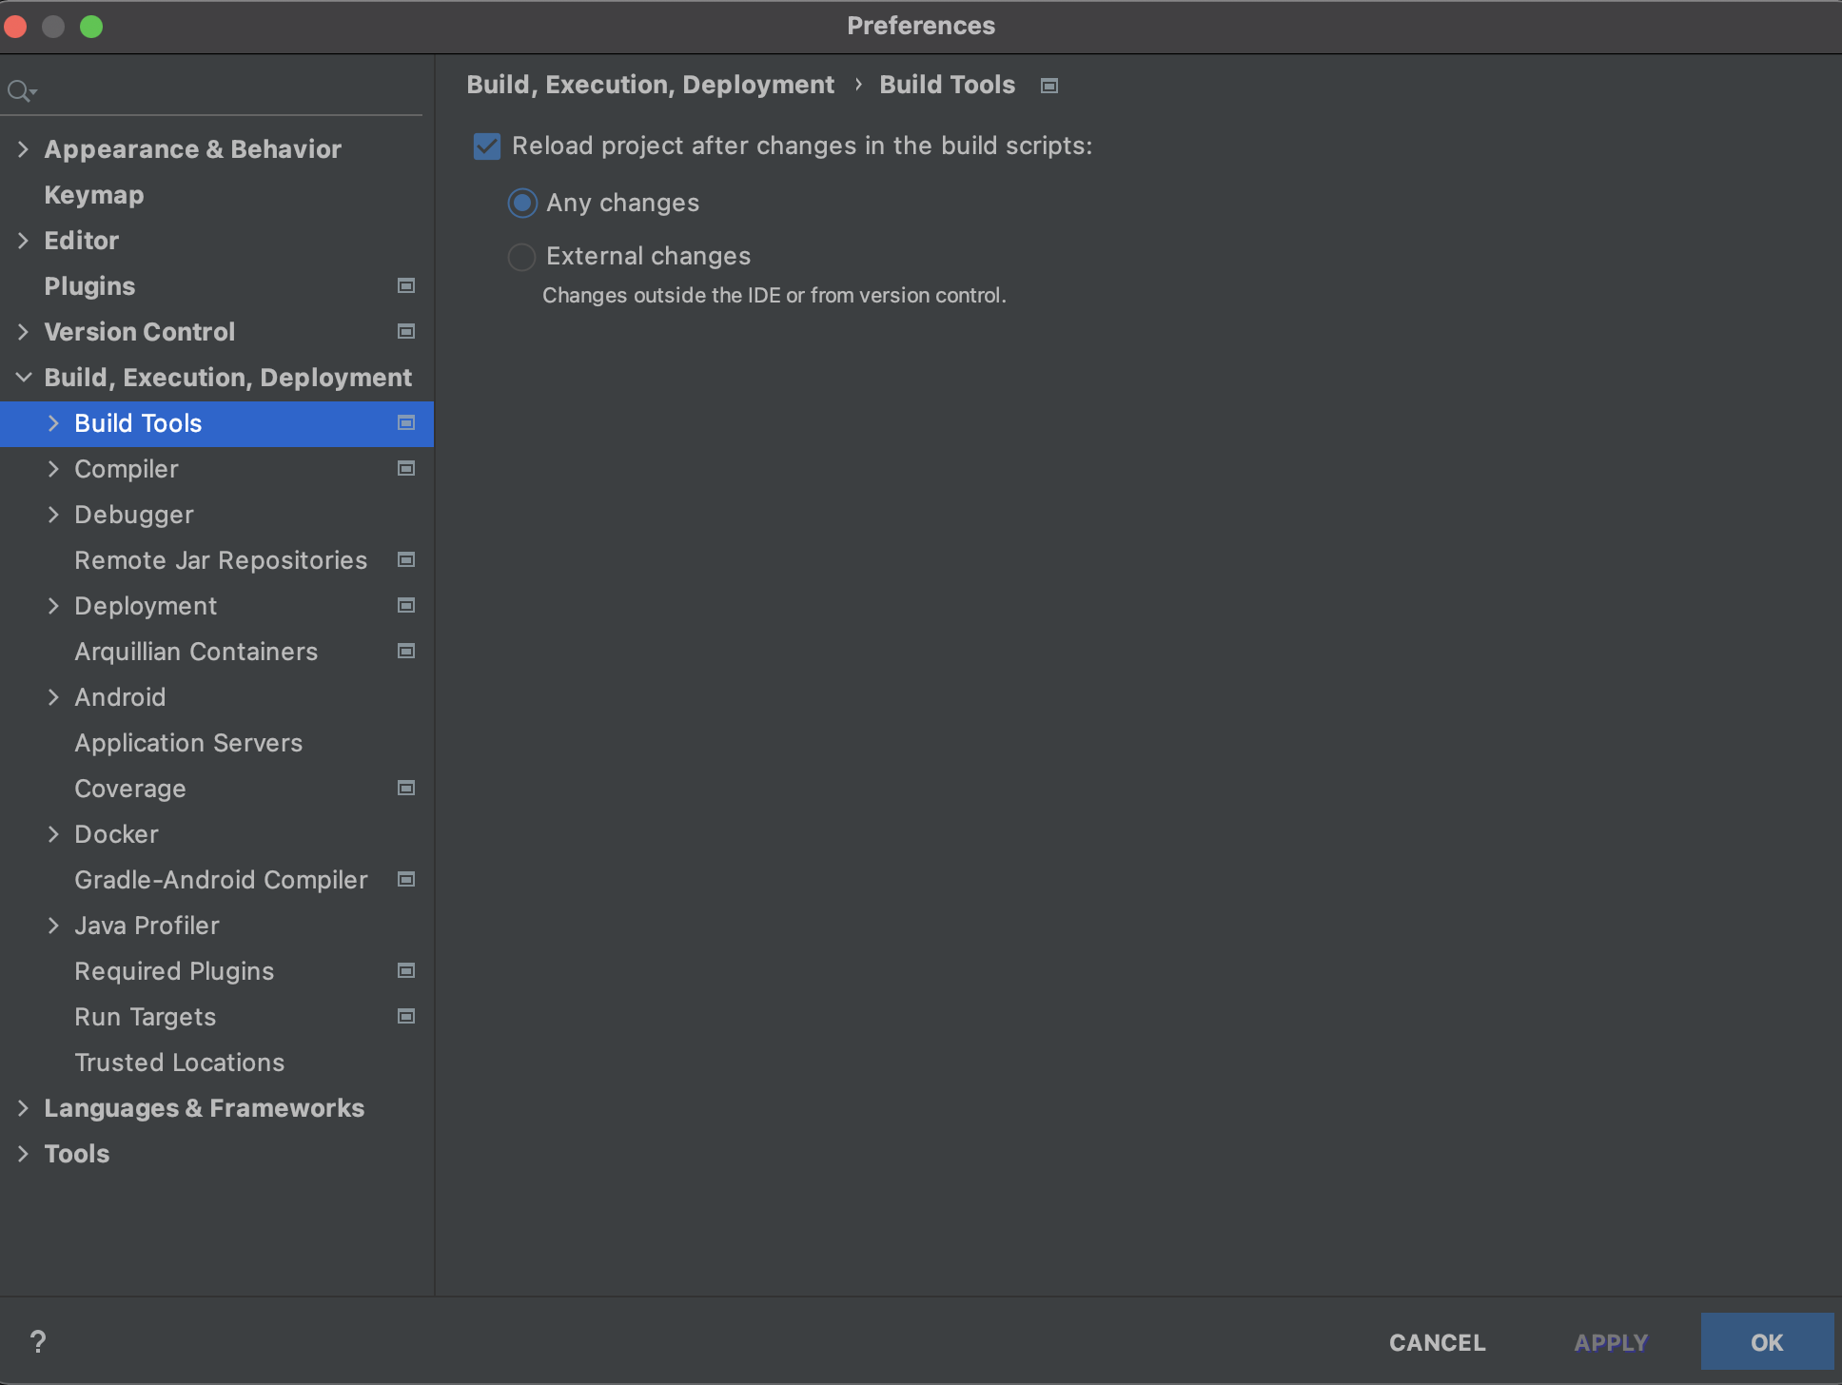Viewport: 1842px width, 1385px height.
Task: Click project-level icon next to Version Control
Action: (x=406, y=331)
